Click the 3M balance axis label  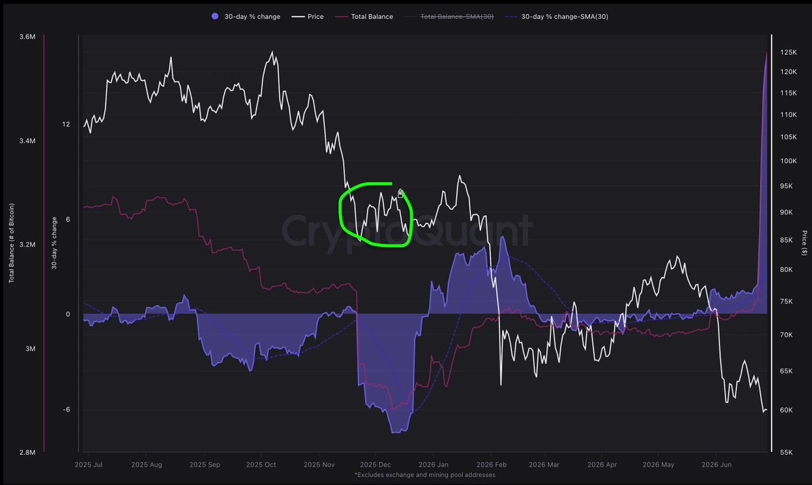point(30,349)
